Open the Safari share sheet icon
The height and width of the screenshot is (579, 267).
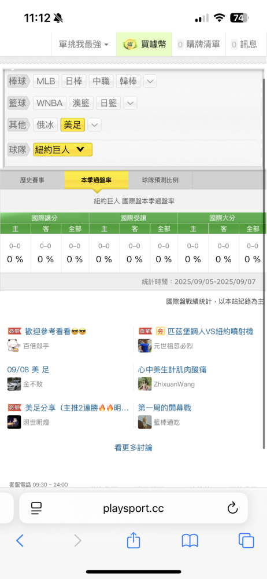133,540
